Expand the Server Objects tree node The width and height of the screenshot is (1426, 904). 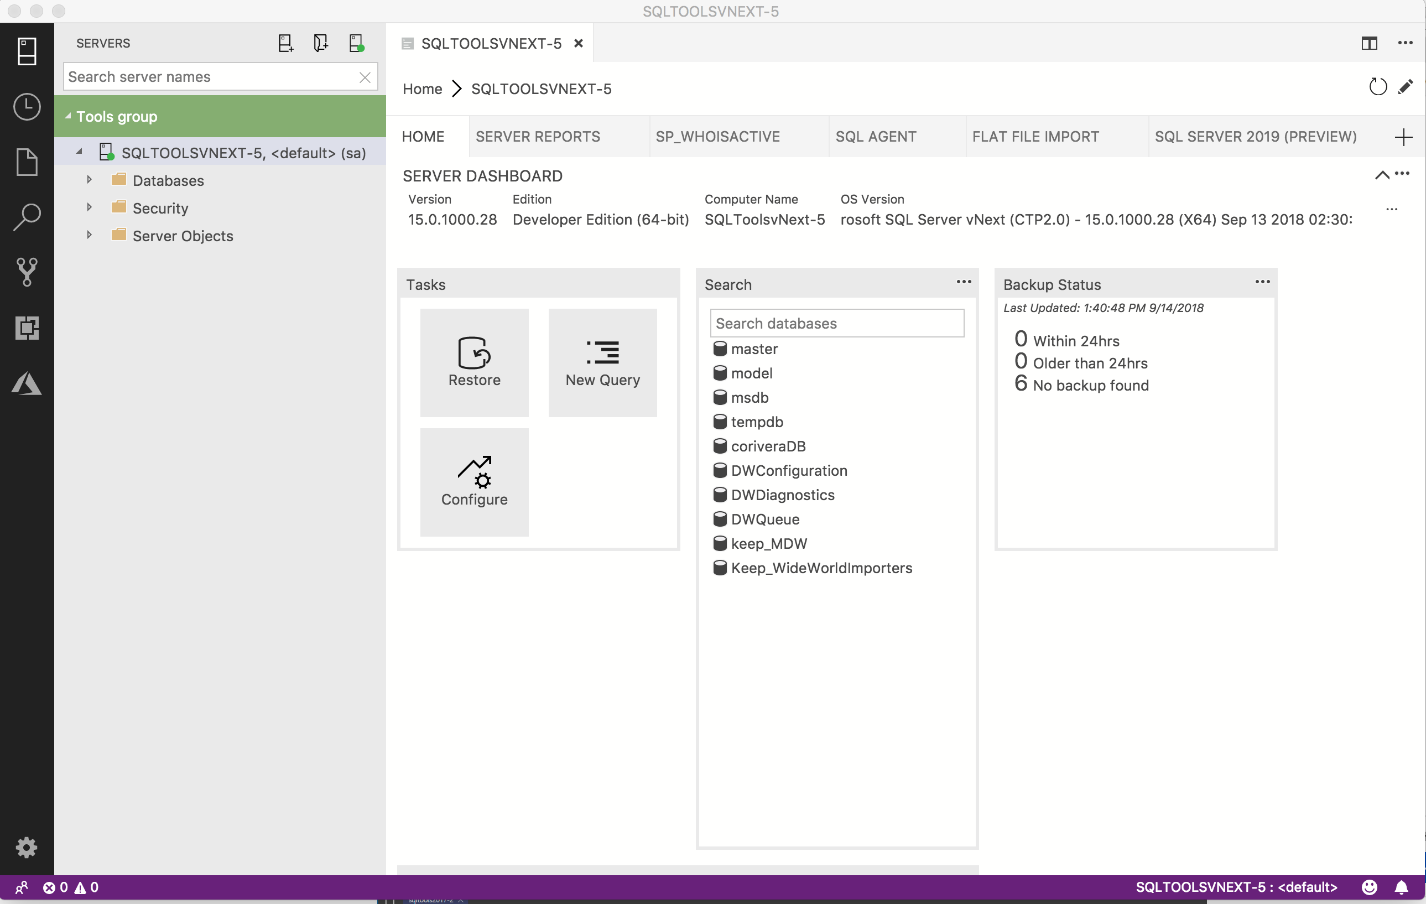click(x=90, y=235)
